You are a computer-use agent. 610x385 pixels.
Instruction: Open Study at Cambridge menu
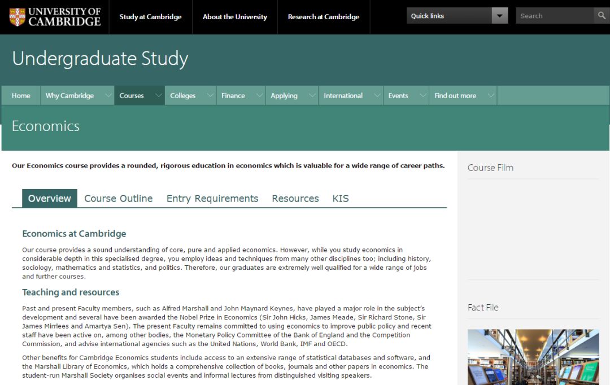[x=151, y=17]
